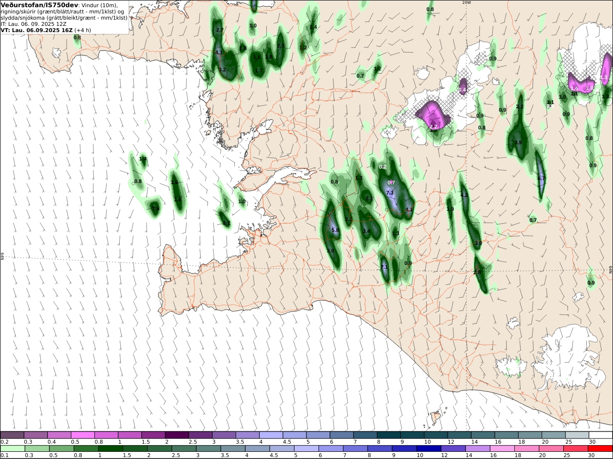Viewport: 613px width, 459px height.
Task: Click the 7.1 precipitation value on the map
Action: 384,267
